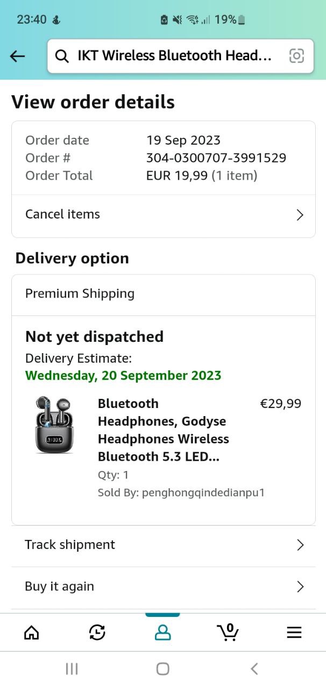Open Bluetooth Headphones Godyse product title
Image resolution: width=326 pixels, height=689 pixels.
164,430
